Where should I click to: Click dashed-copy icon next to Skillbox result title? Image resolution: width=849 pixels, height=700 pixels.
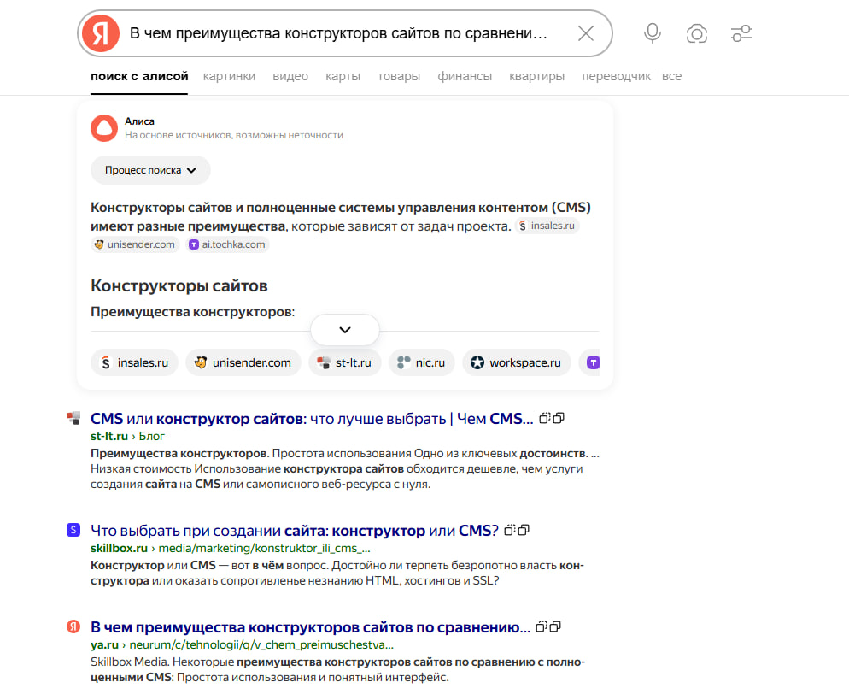[510, 530]
